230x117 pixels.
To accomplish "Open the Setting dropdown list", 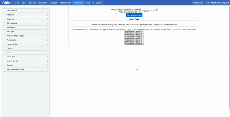I will [137, 10].
